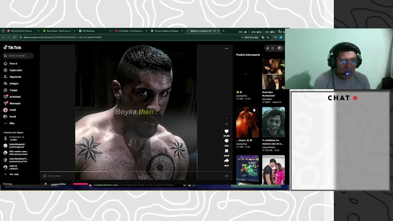The width and height of the screenshot is (393, 221).
Task: Mute the video volume icon
Action: (x=227, y=176)
